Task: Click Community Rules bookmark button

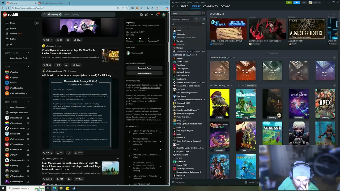Action: point(144,68)
